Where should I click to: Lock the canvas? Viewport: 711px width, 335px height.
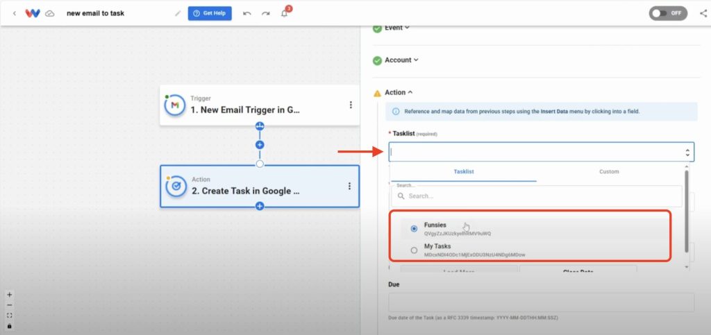[x=10, y=326]
